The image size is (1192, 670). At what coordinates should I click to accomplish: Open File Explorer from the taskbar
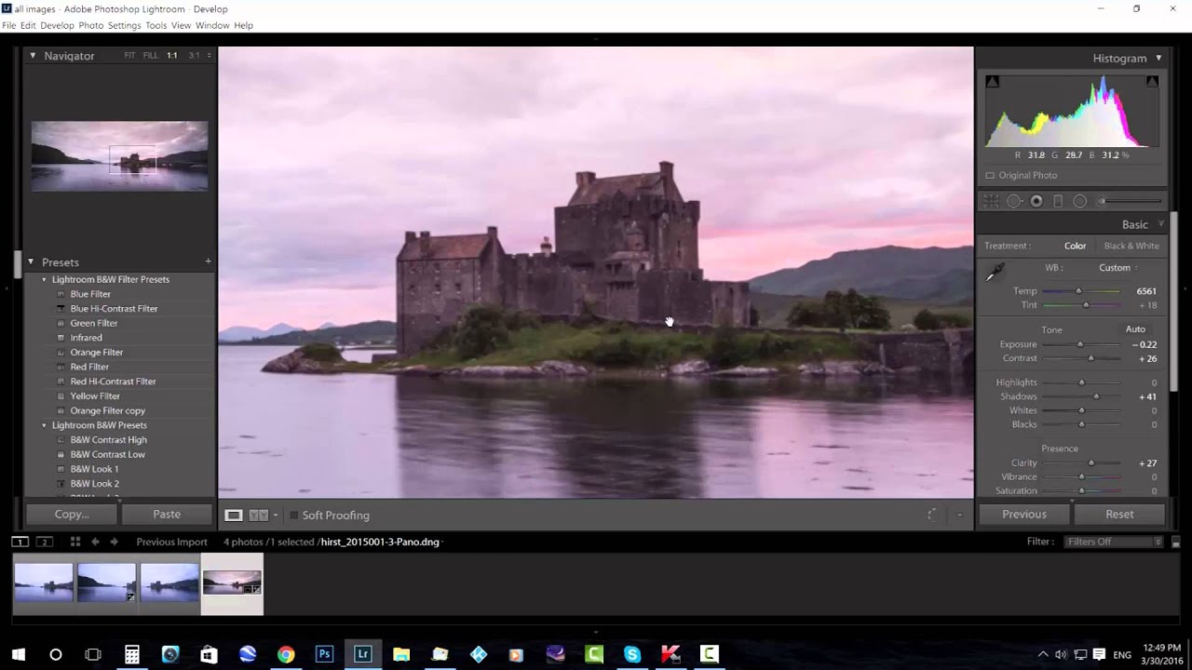pos(401,654)
